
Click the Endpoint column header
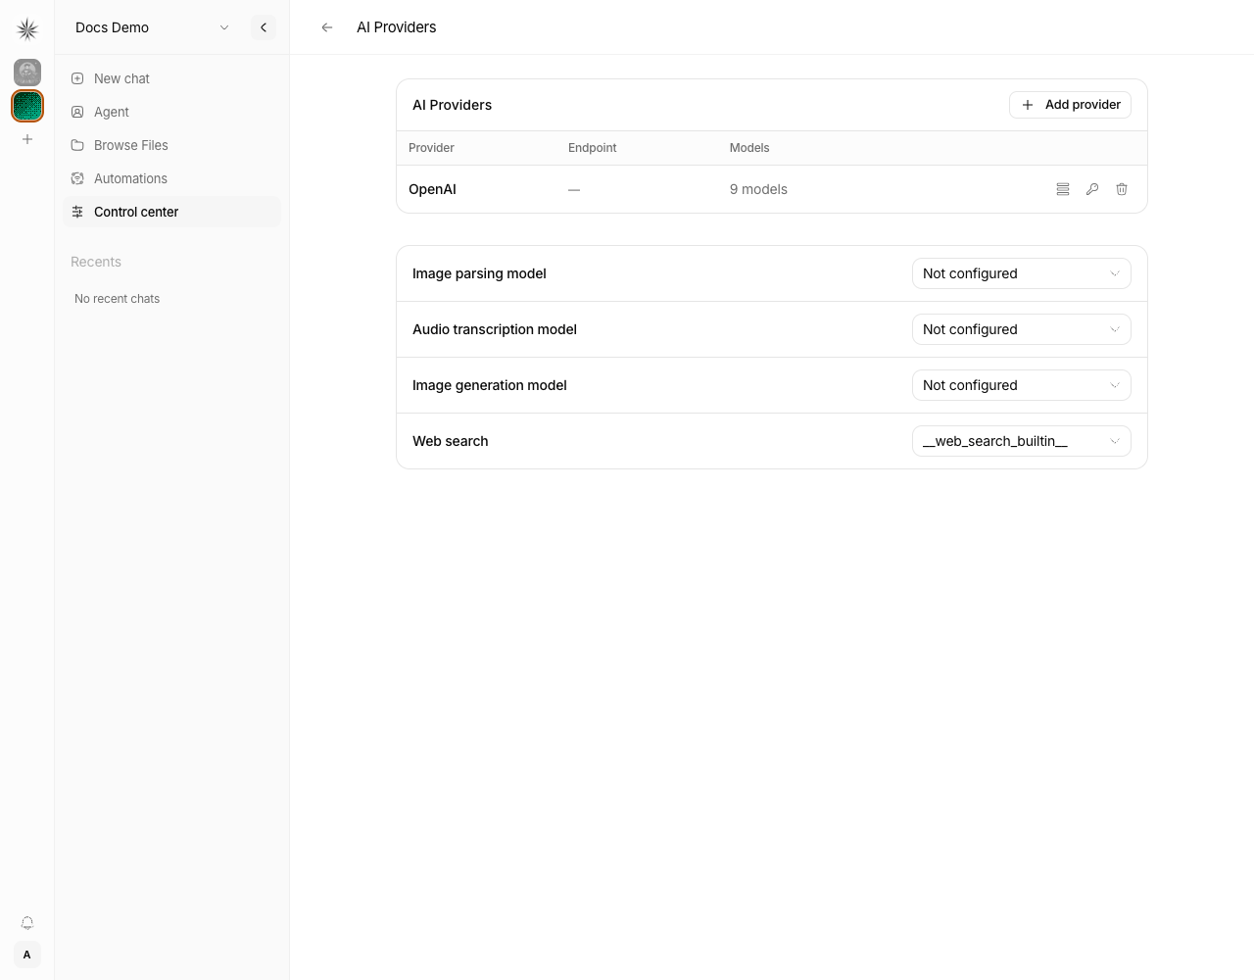pos(592,148)
